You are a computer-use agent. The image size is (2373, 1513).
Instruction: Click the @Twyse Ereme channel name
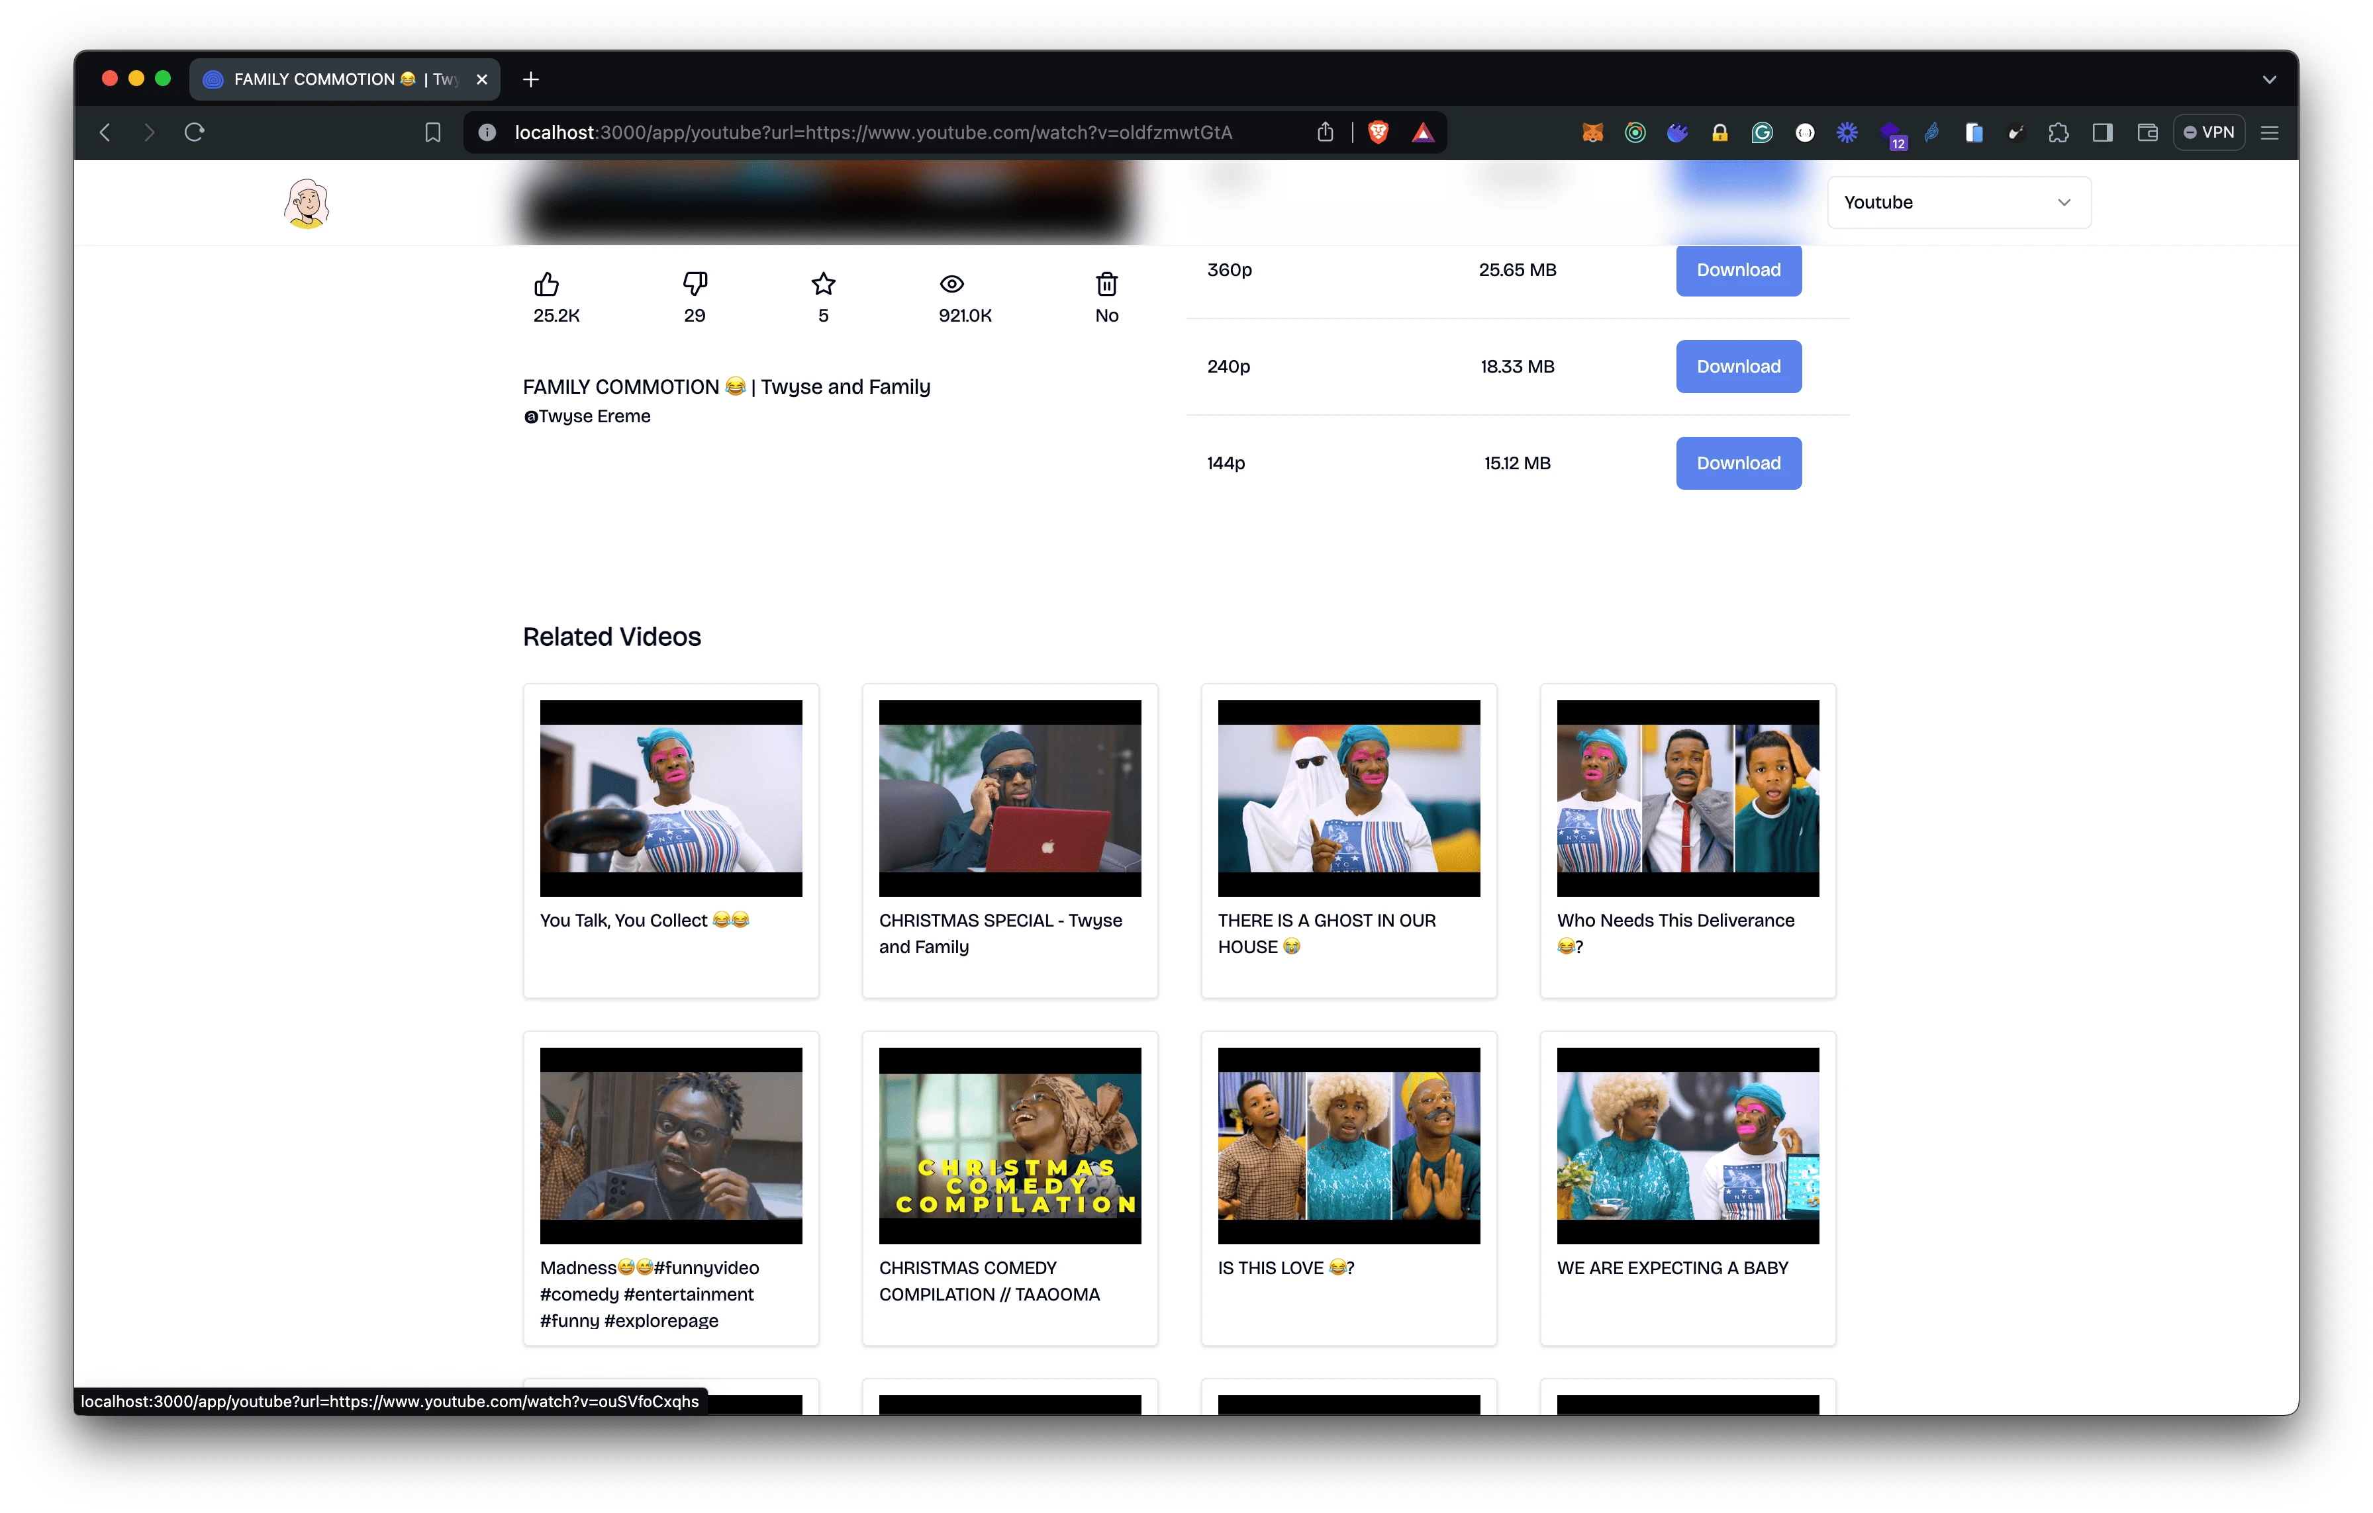[x=587, y=416]
